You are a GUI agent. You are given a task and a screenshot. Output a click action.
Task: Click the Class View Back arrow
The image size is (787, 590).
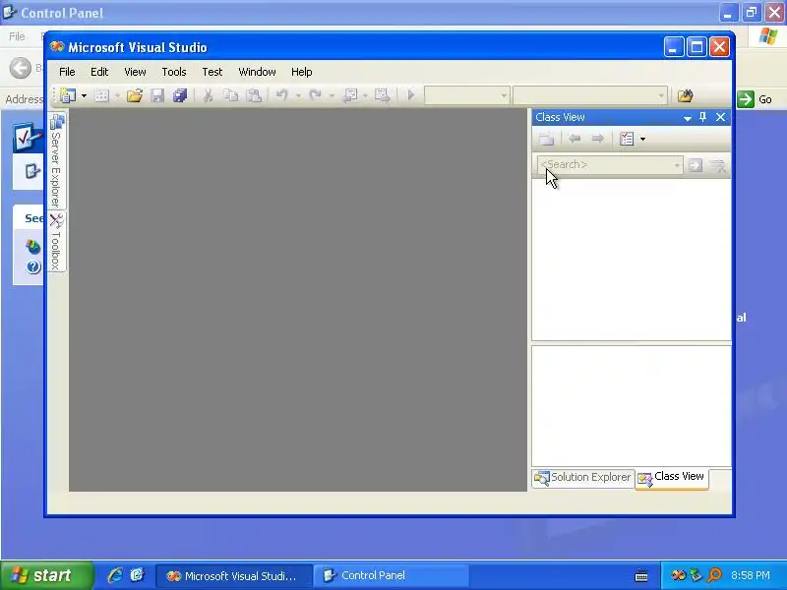coord(575,139)
